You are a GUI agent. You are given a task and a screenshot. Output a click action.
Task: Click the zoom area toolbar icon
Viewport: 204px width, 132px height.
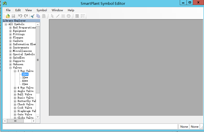83,16
